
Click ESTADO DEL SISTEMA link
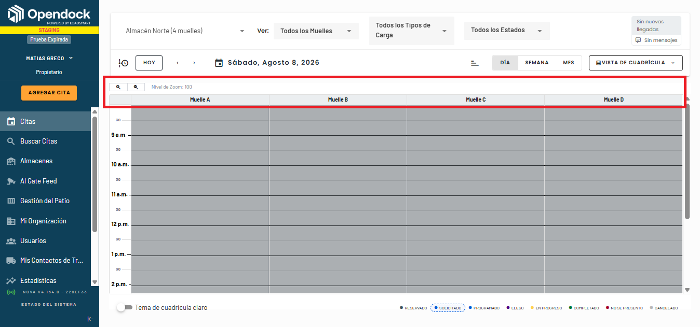(x=49, y=304)
